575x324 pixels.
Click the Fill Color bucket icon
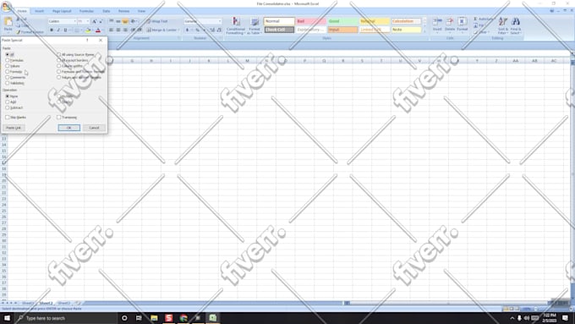pyautogui.click(x=88, y=30)
